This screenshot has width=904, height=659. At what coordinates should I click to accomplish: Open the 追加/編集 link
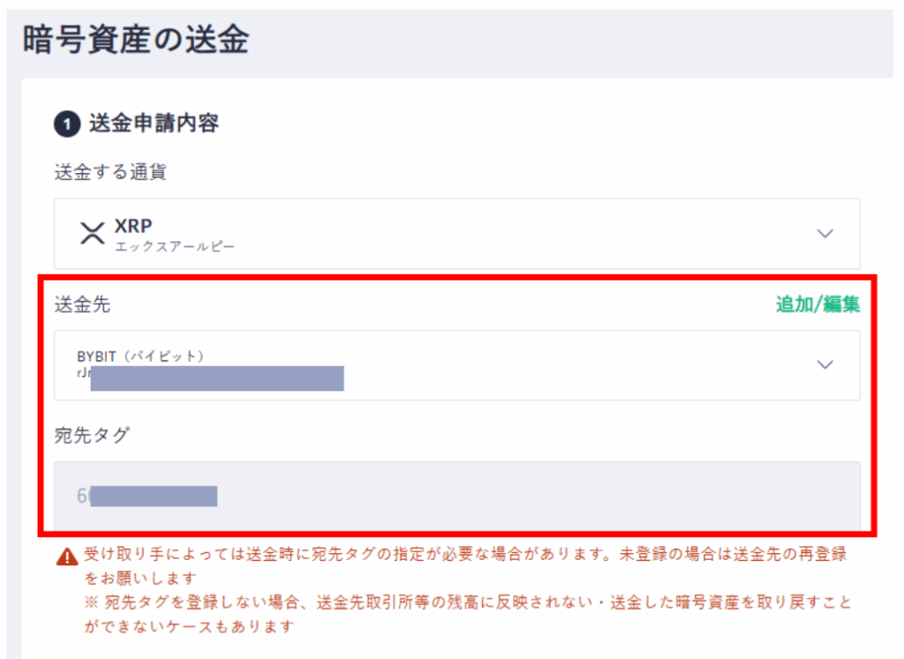point(817,305)
